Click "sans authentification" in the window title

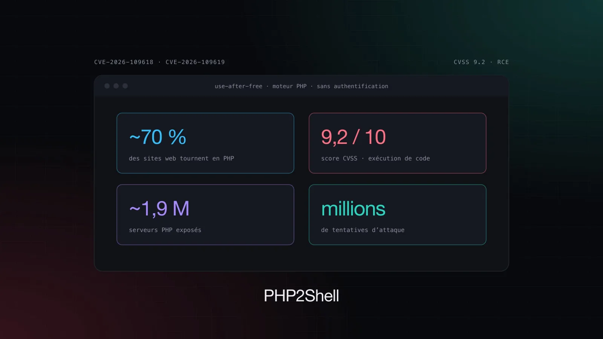tap(352, 86)
